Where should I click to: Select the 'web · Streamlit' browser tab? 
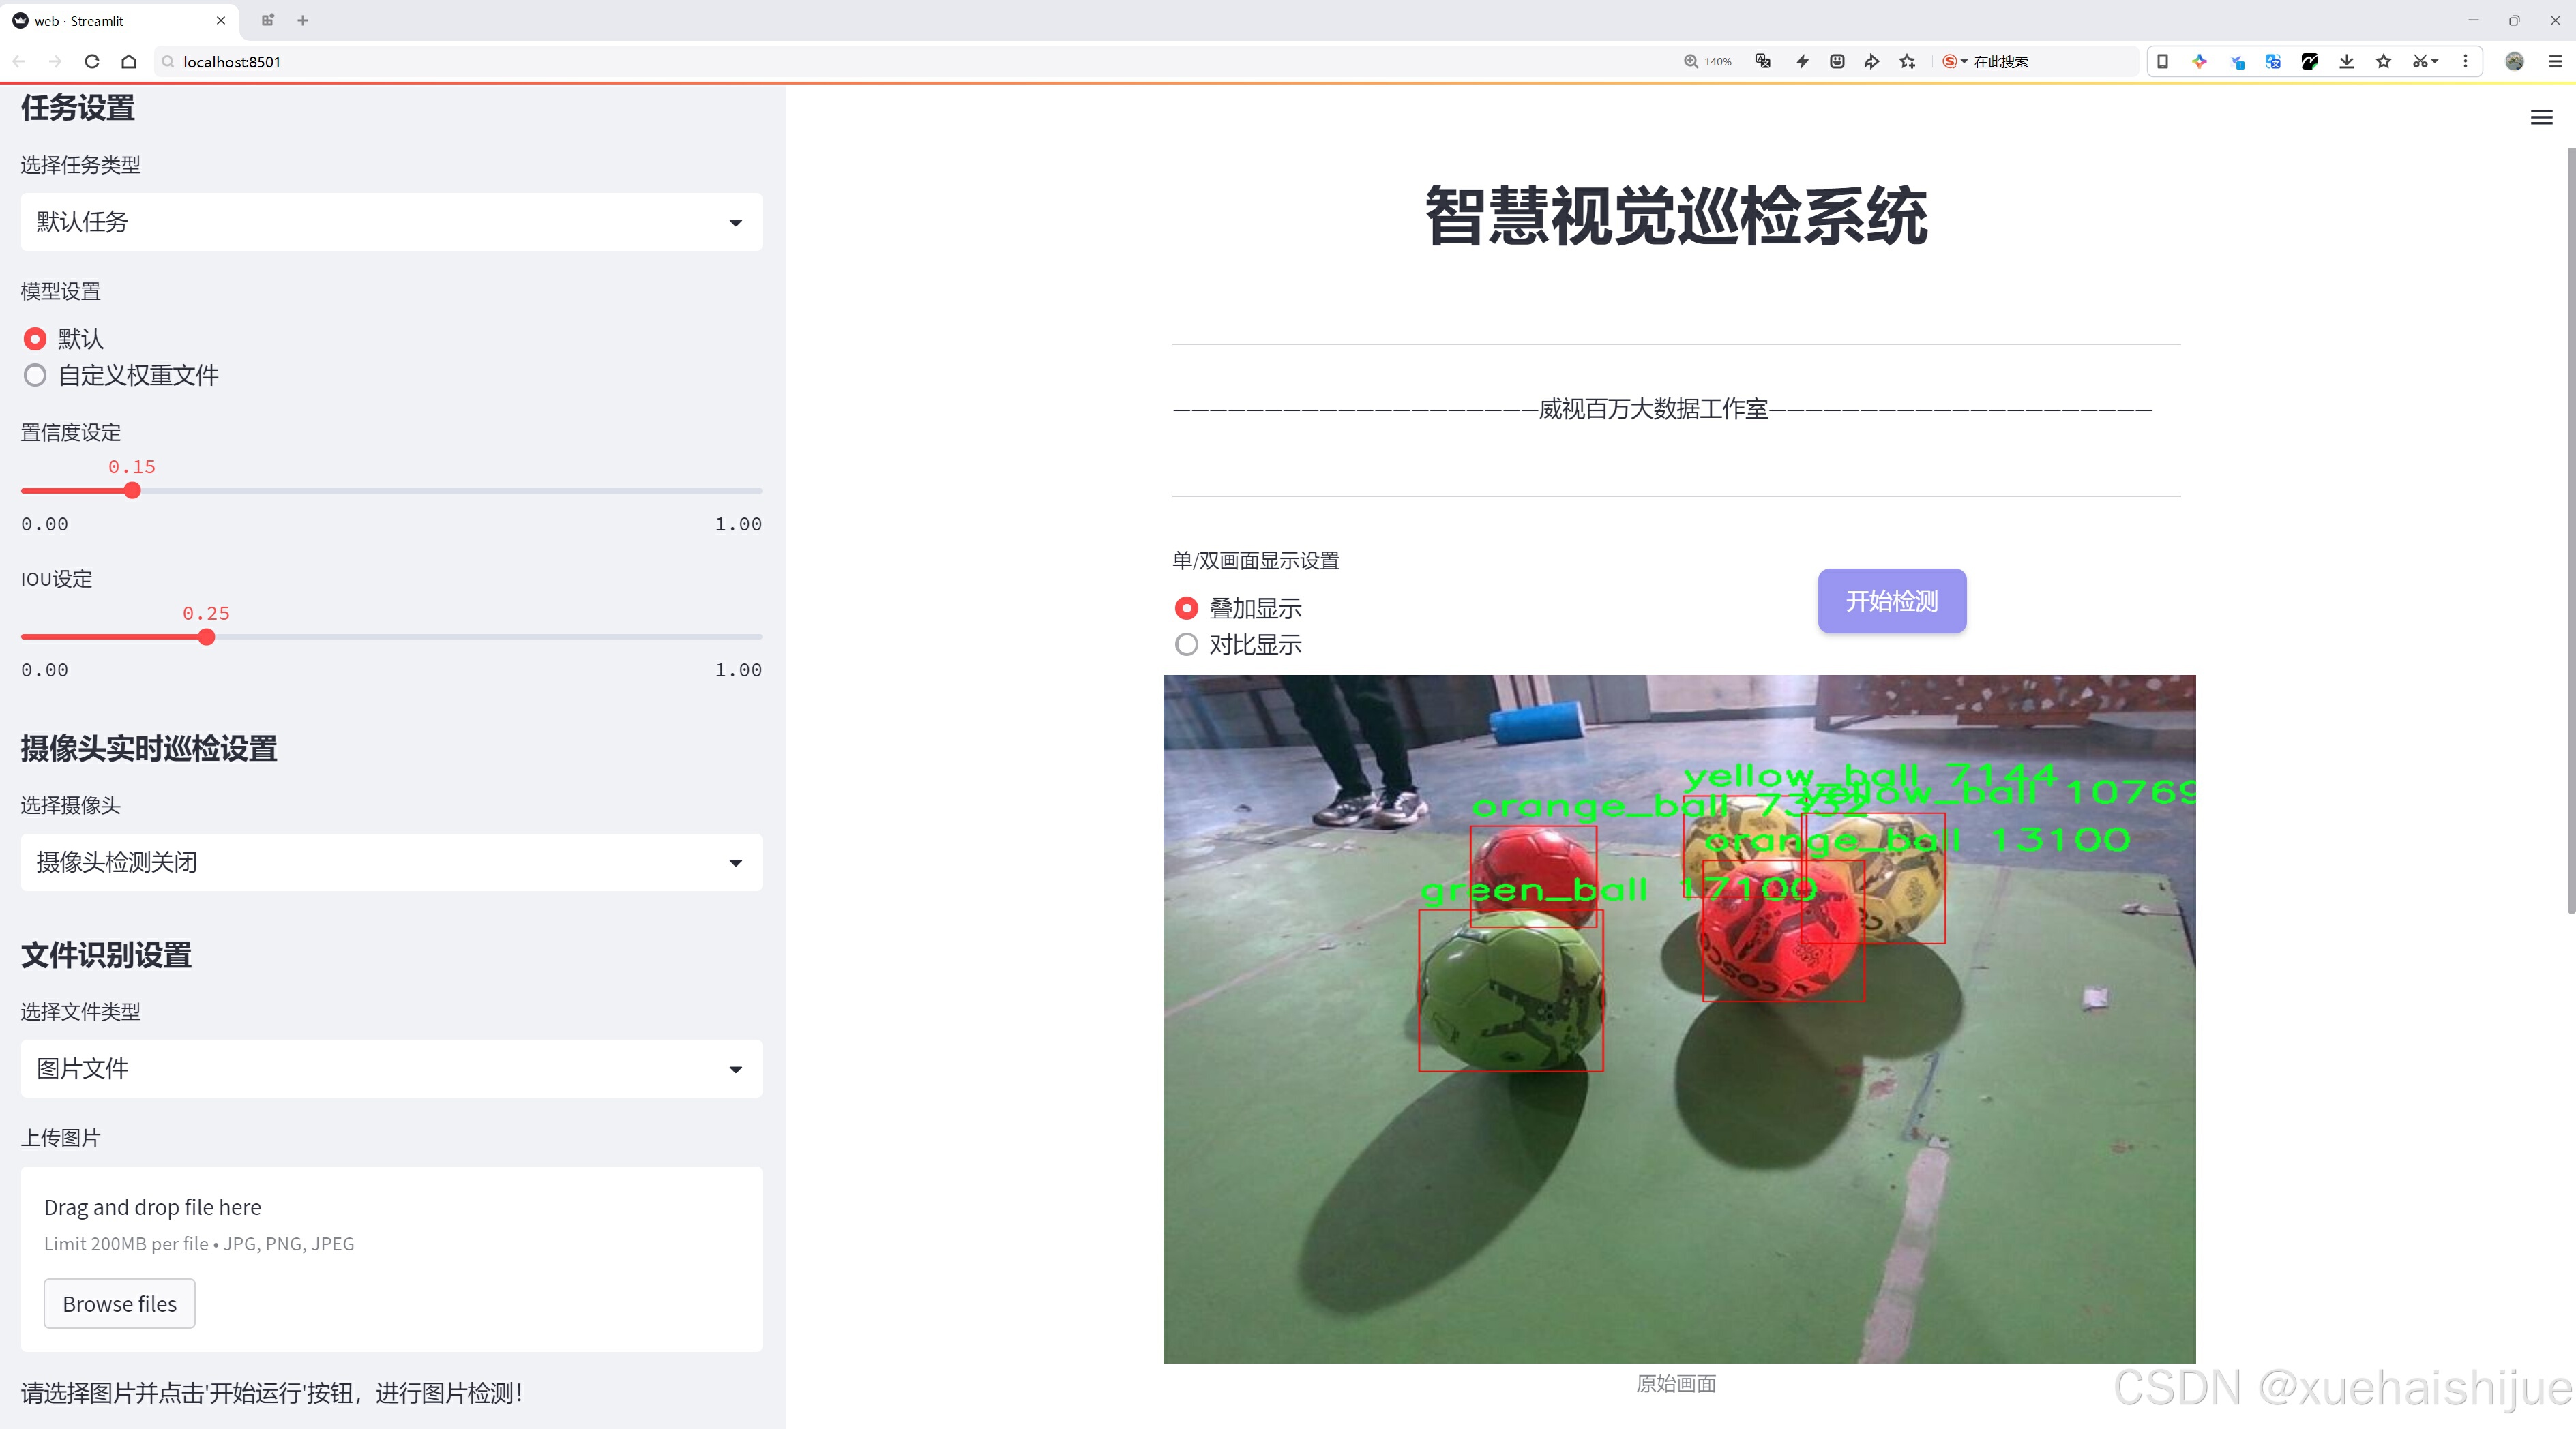[120, 20]
